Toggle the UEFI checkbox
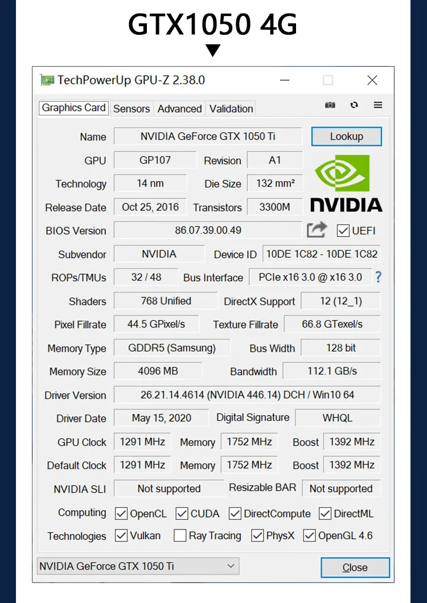This screenshot has height=603, width=427. (x=343, y=231)
